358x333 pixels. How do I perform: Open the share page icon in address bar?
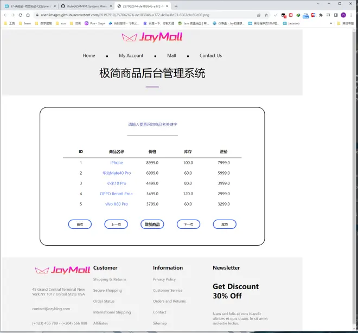click(259, 15)
